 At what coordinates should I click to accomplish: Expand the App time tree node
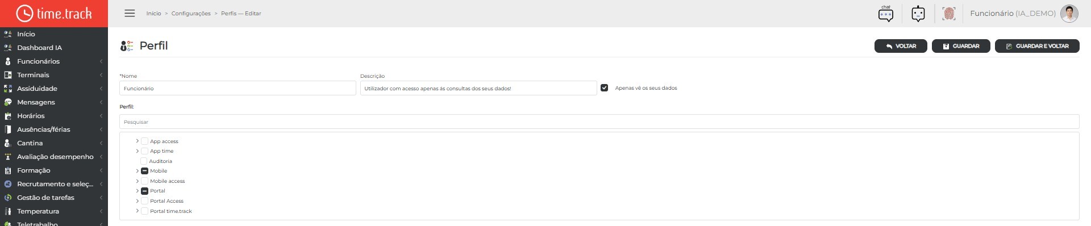tap(137, 151)
